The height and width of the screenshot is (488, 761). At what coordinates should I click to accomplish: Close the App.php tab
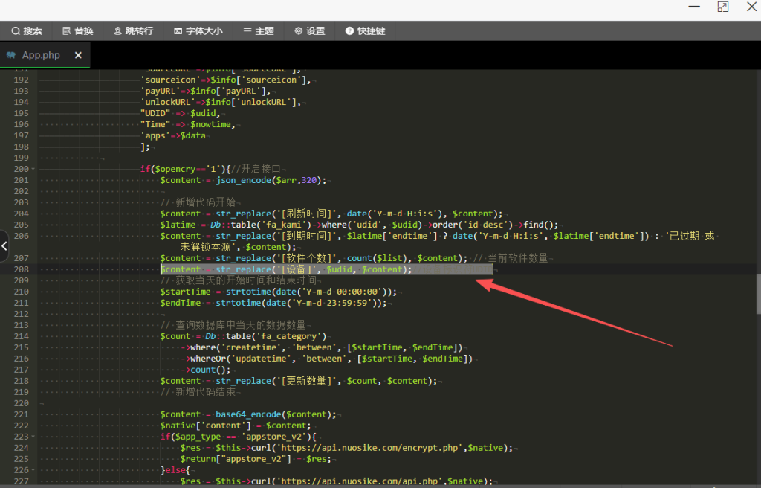(78, 55)
